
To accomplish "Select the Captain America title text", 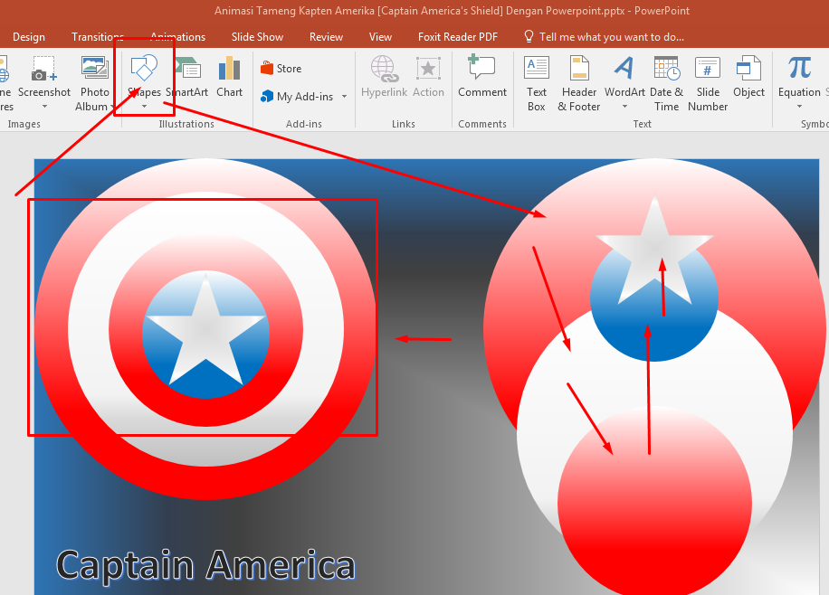I will 205,565.
